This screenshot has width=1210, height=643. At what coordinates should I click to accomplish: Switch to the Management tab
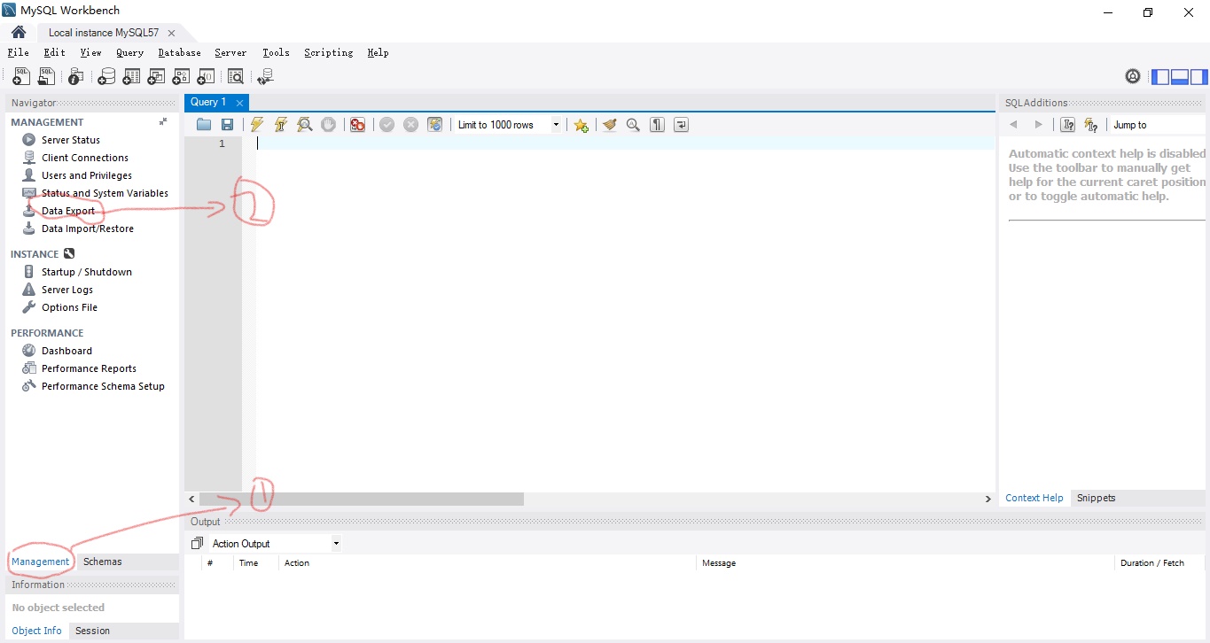pos(41,562)
